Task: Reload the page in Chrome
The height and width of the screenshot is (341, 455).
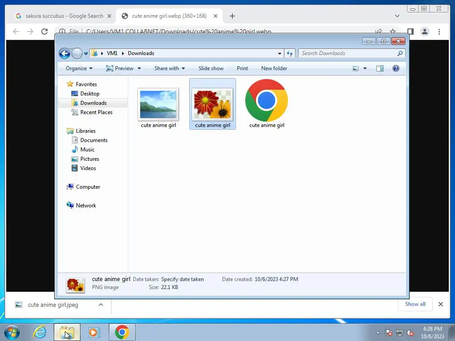Action: point(44,32)
